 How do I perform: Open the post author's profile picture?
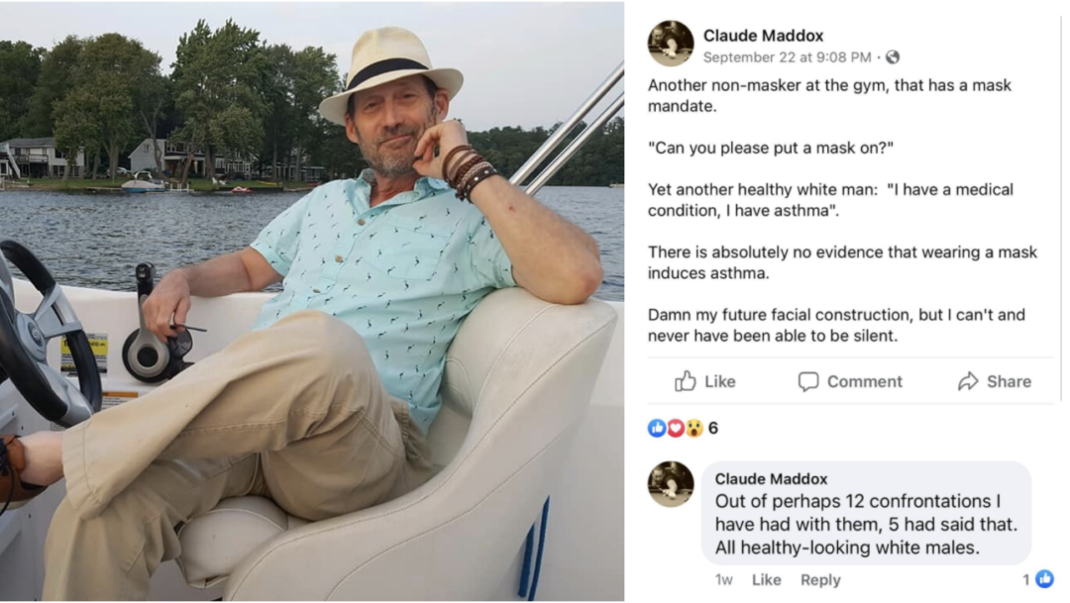coord(670,44)
